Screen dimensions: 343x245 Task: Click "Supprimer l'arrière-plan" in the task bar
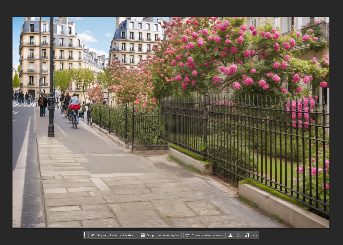pyautogui.click(x=160, y=235)
